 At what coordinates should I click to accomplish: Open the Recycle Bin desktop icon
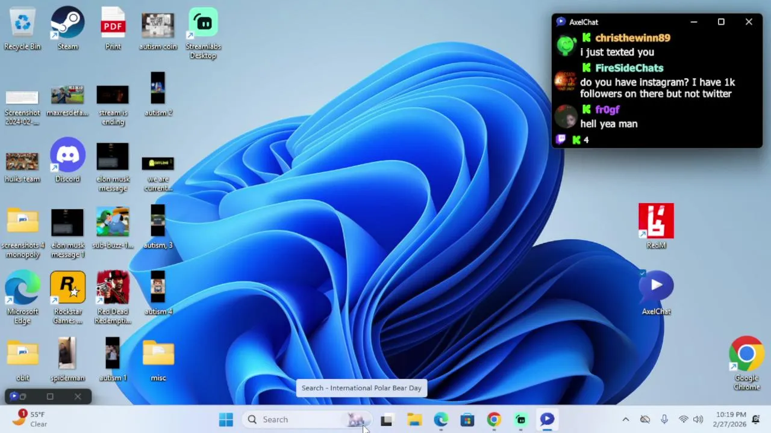pos(22,29)
